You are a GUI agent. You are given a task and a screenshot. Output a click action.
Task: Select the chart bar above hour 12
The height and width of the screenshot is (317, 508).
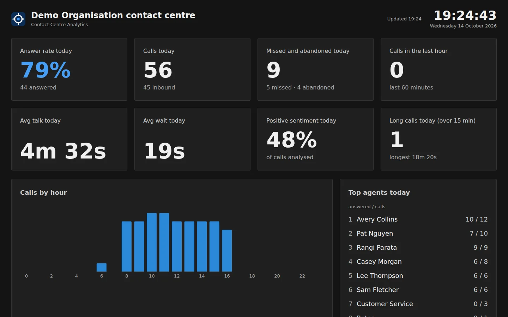pyautogui.click(x=177, y=247)
